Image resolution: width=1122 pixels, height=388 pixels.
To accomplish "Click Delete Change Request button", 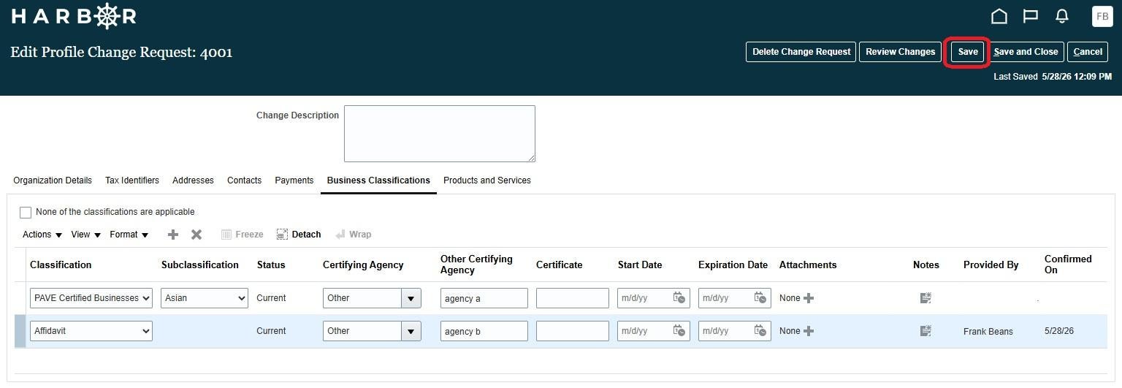I will click(x=801, y=52).
